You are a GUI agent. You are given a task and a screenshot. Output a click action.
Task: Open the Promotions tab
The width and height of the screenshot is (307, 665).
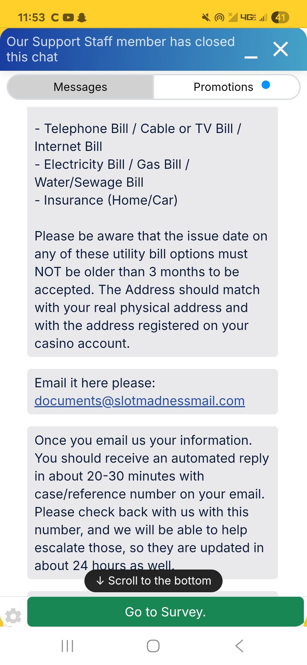pyautogui.click(x=223, y=87)
